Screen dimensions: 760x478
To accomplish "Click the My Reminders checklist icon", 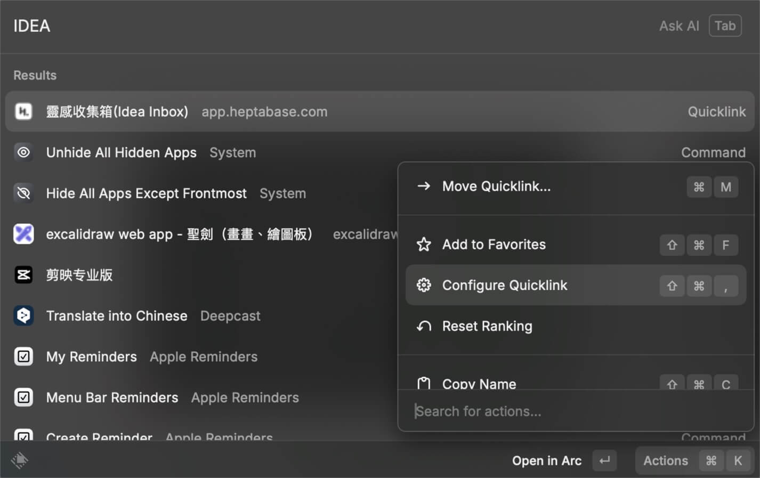I will tap(23, 357).
